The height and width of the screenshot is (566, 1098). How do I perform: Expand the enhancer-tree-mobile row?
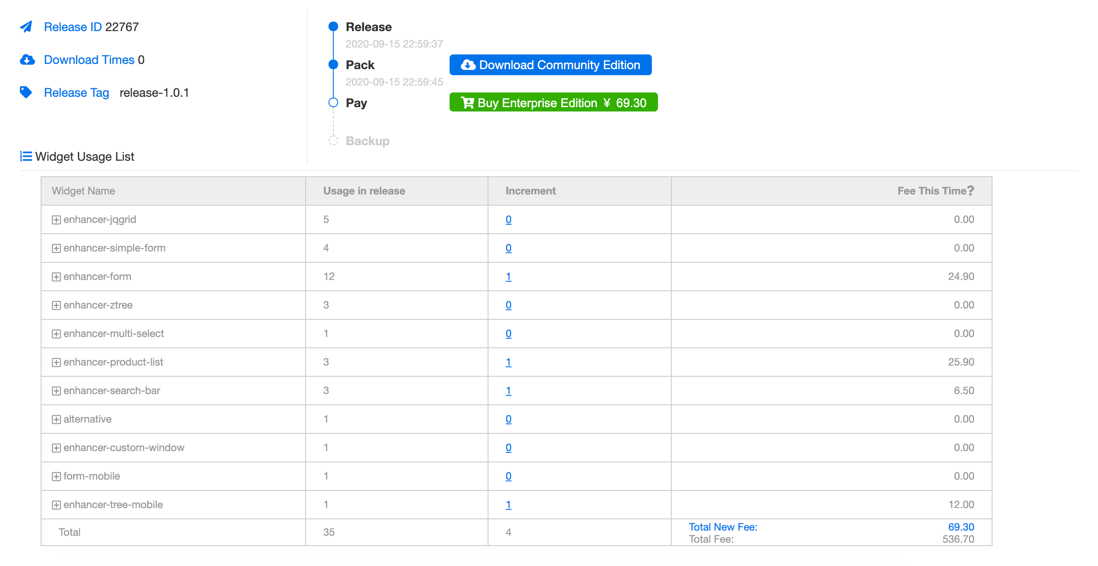point(56,505)
